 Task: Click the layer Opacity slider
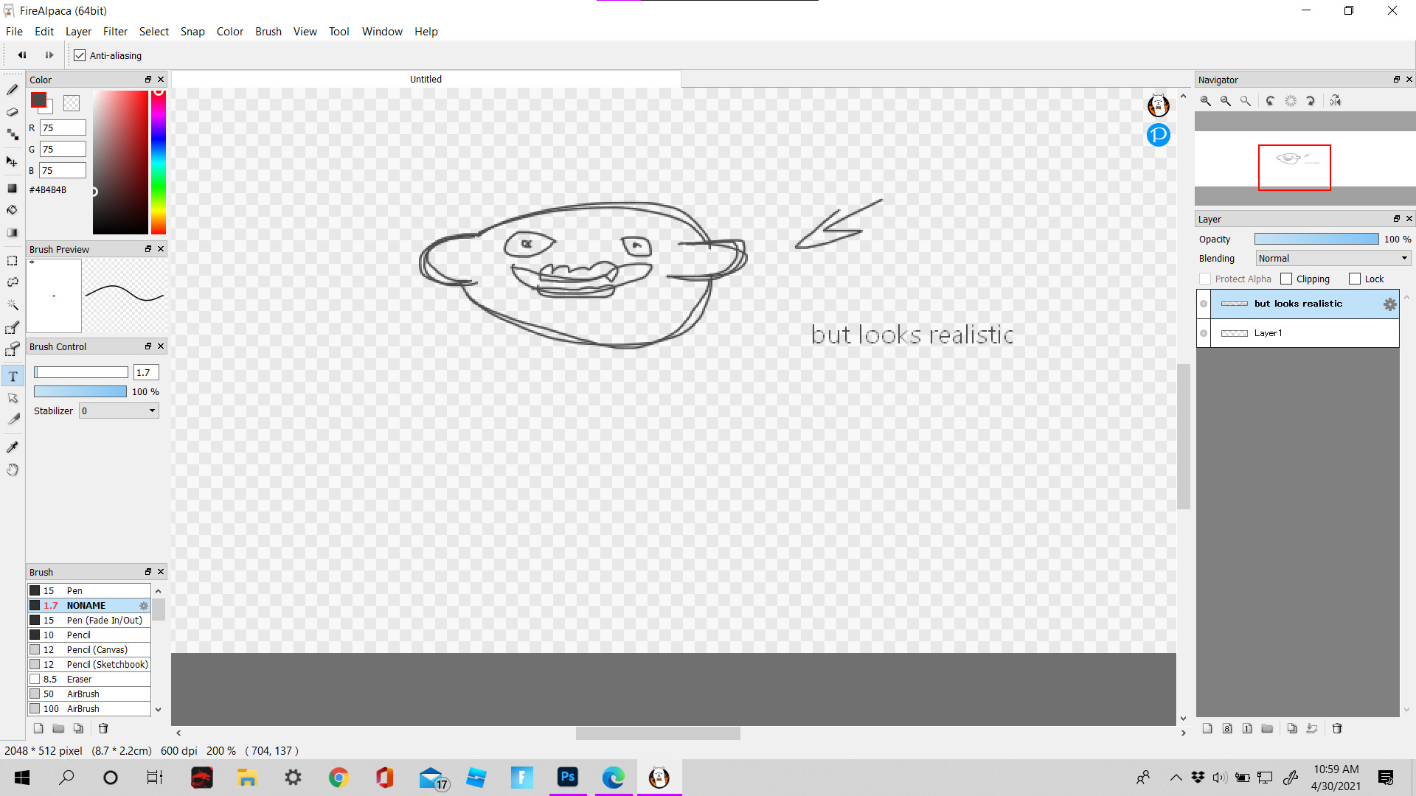click(x=1316, y=239)
